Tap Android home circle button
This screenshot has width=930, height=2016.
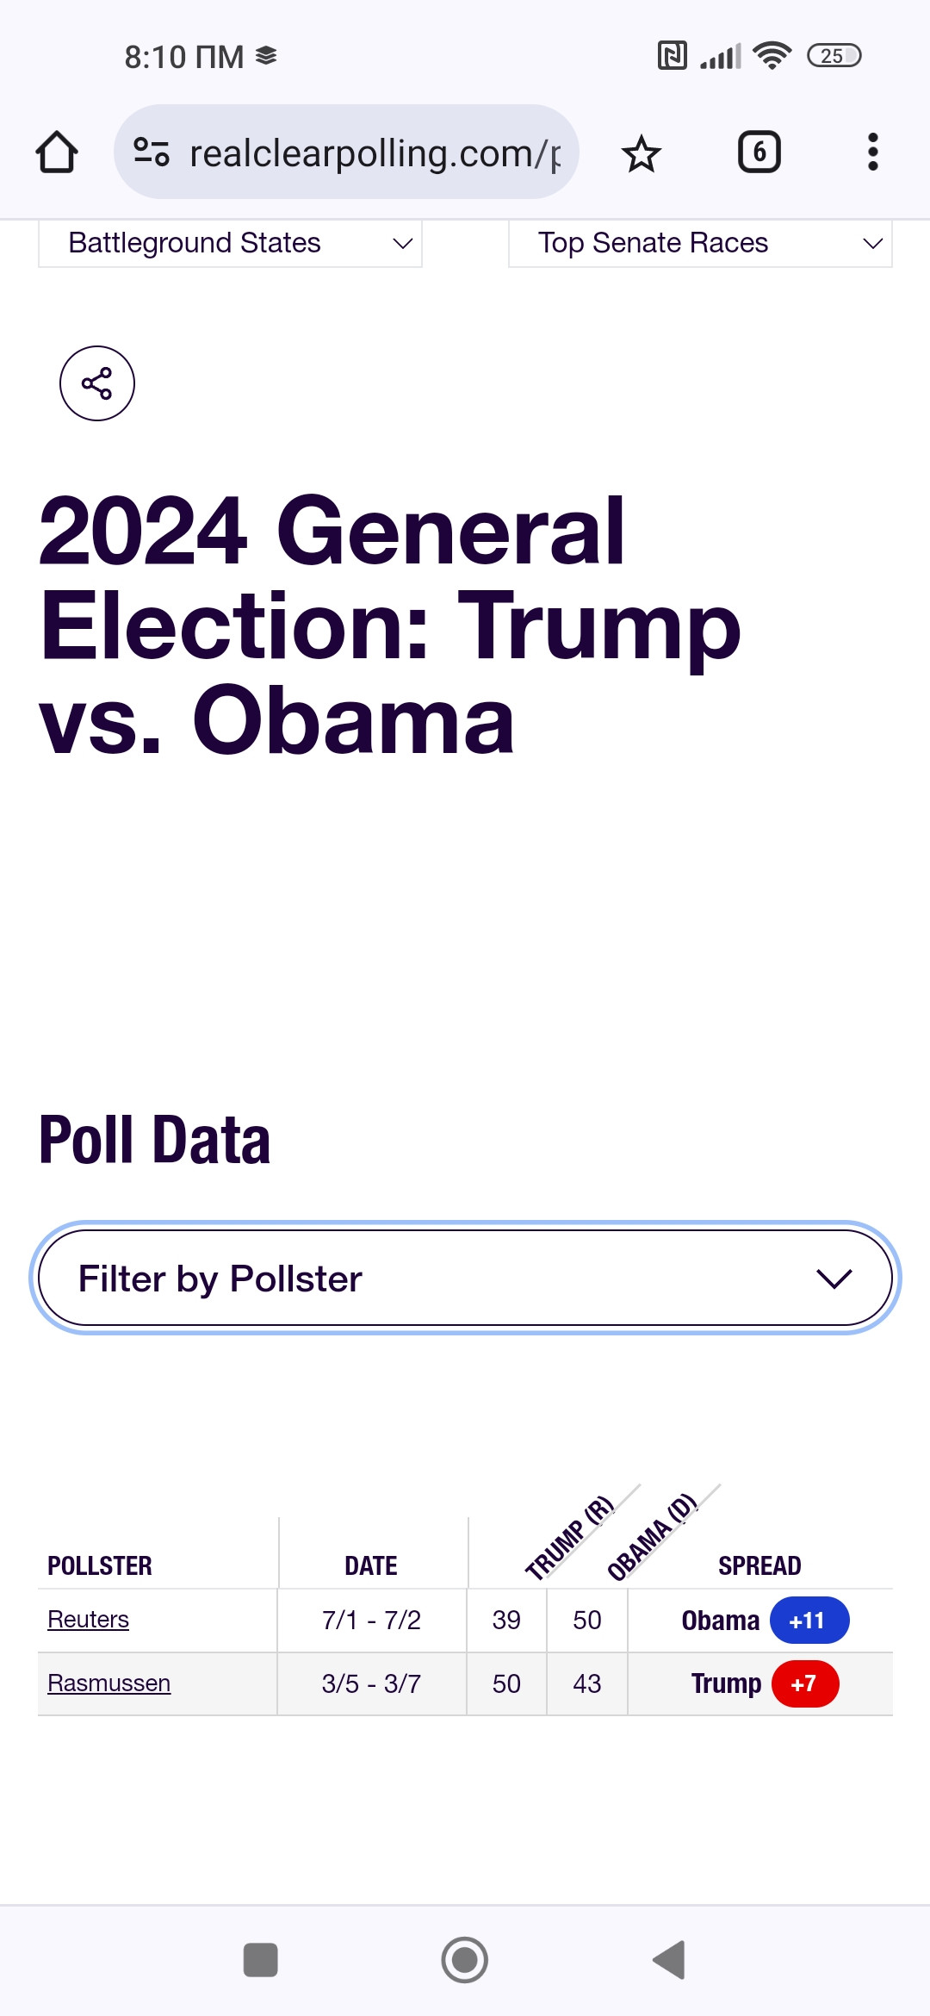(465, 1960)
